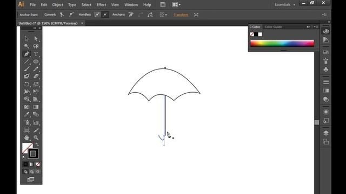The width and height of the screenshot is (346, 194).
Task: Select the Paintbrush tool
Action: (26, 69)
